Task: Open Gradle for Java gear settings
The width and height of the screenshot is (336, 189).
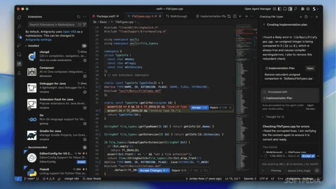Action: [x=85, y=140]
